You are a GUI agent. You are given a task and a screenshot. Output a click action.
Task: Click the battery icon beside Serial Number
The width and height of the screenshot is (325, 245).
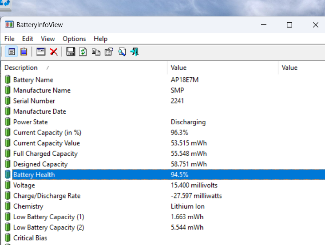tap(8, 101)
